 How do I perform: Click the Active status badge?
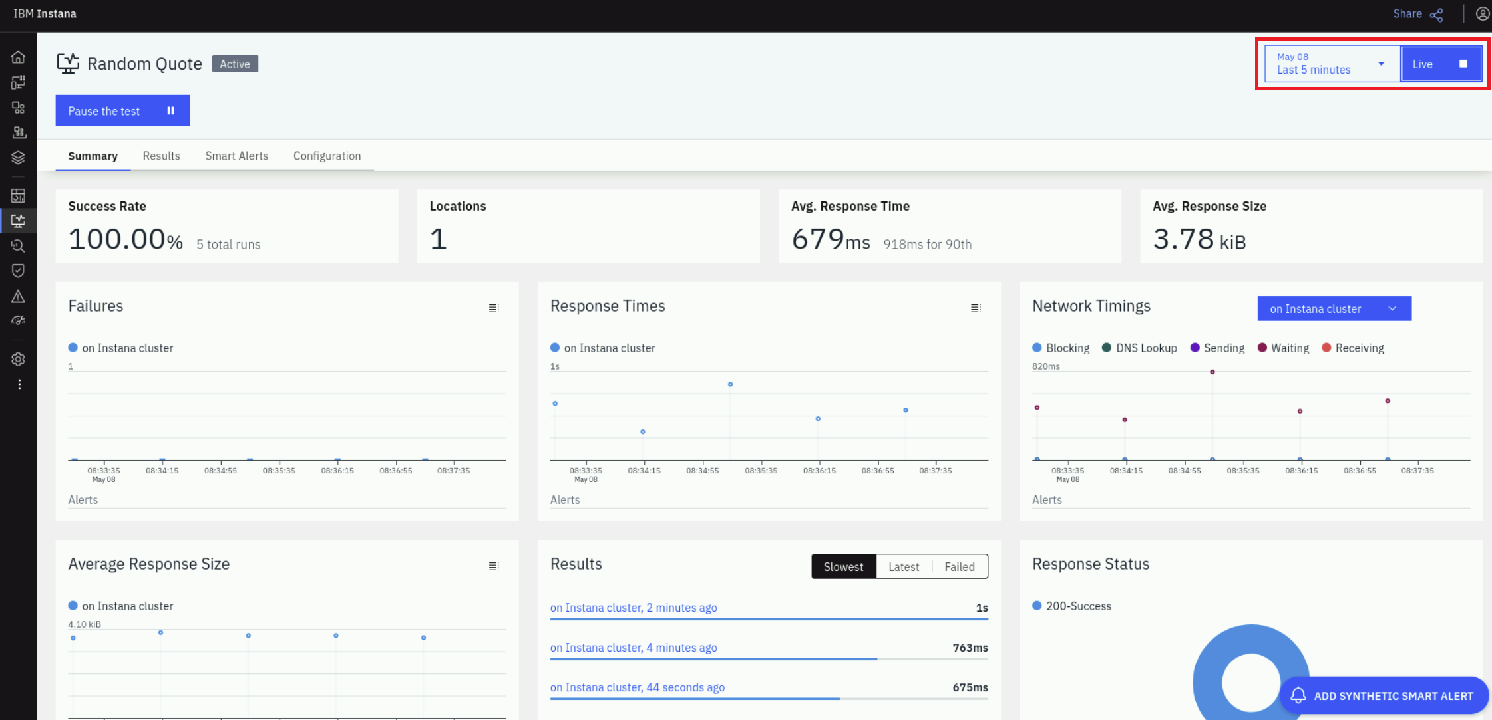coord(235,64)
